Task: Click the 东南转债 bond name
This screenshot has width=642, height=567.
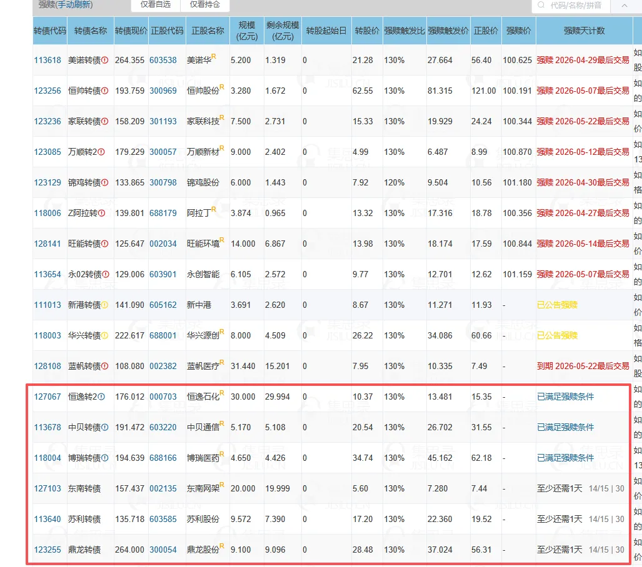Action: pyautogui.click(x=84, y=488)
